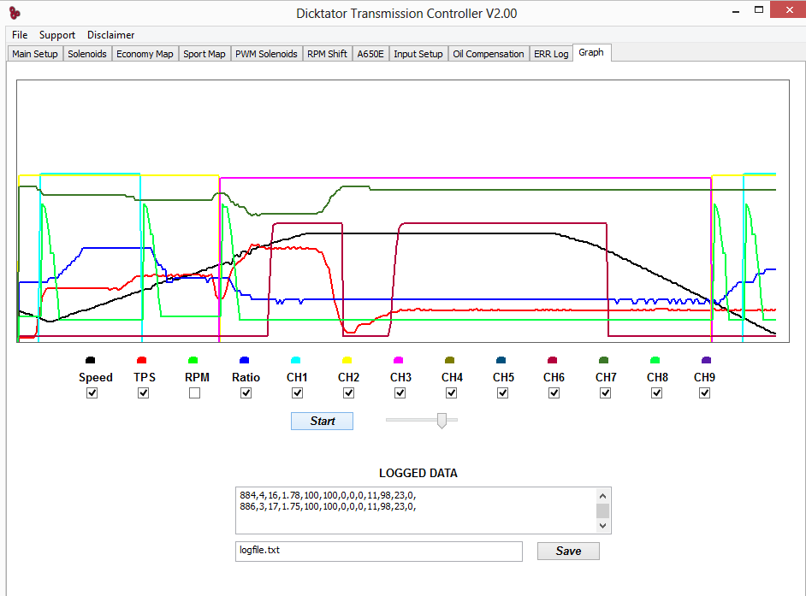The image size is (806, 596).
Task: Click the logfile.txt filename field
Action: tap(379, 552)
